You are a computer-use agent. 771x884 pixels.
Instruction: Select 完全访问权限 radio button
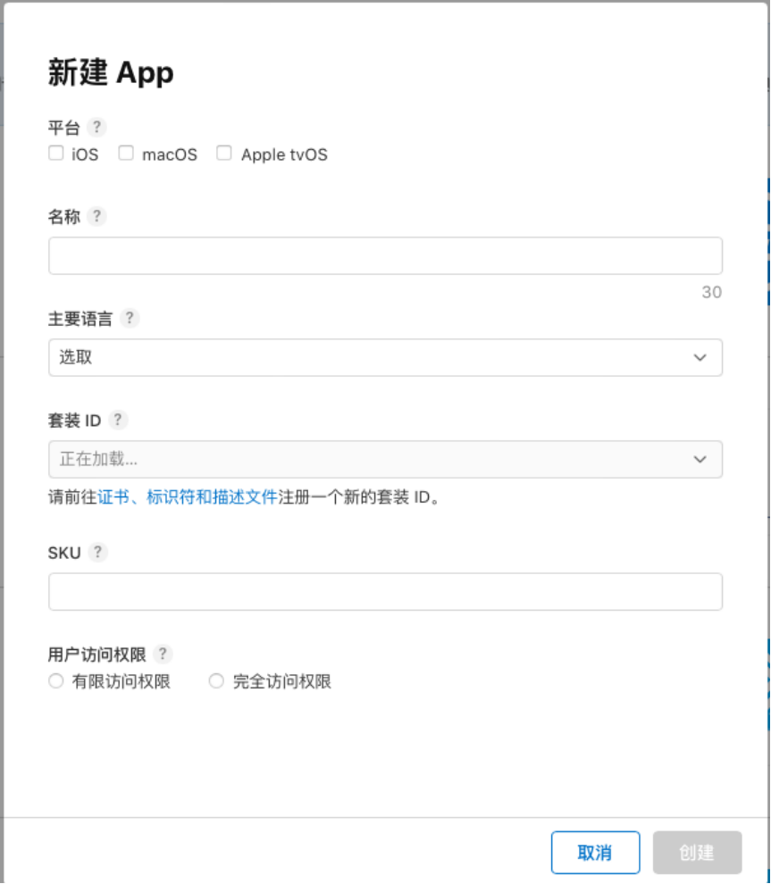point(216,681)
